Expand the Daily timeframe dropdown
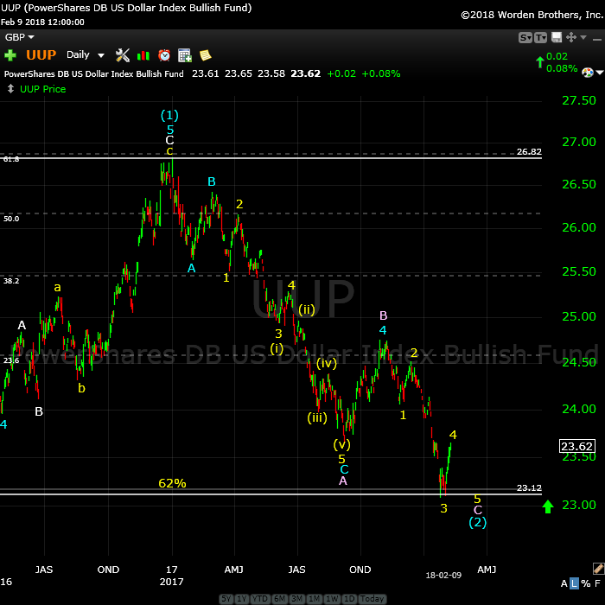Image resolution: width=605 pixels, height=605 pixels. coord(101,55)
